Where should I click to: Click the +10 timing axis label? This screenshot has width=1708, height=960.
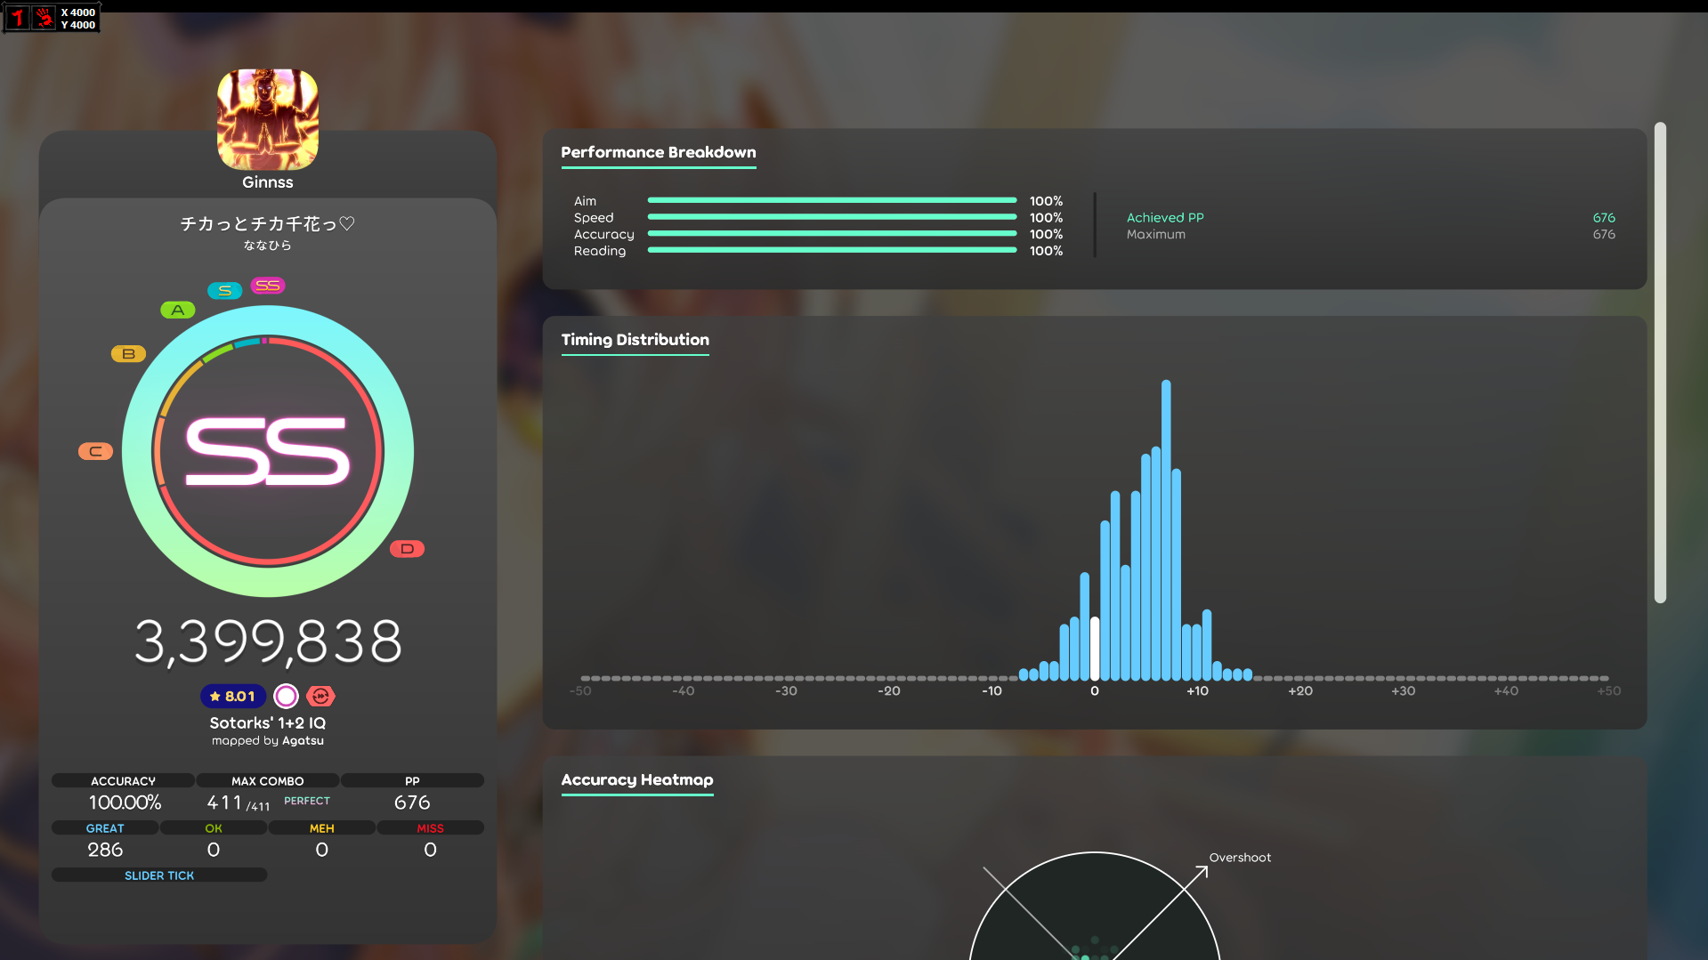1197,691
